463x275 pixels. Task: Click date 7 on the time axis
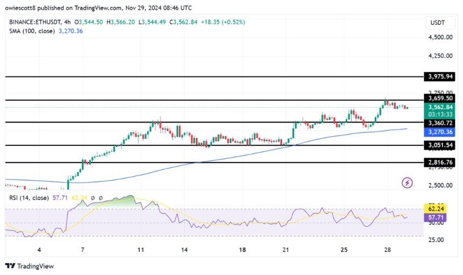click(x=82, y=250)
